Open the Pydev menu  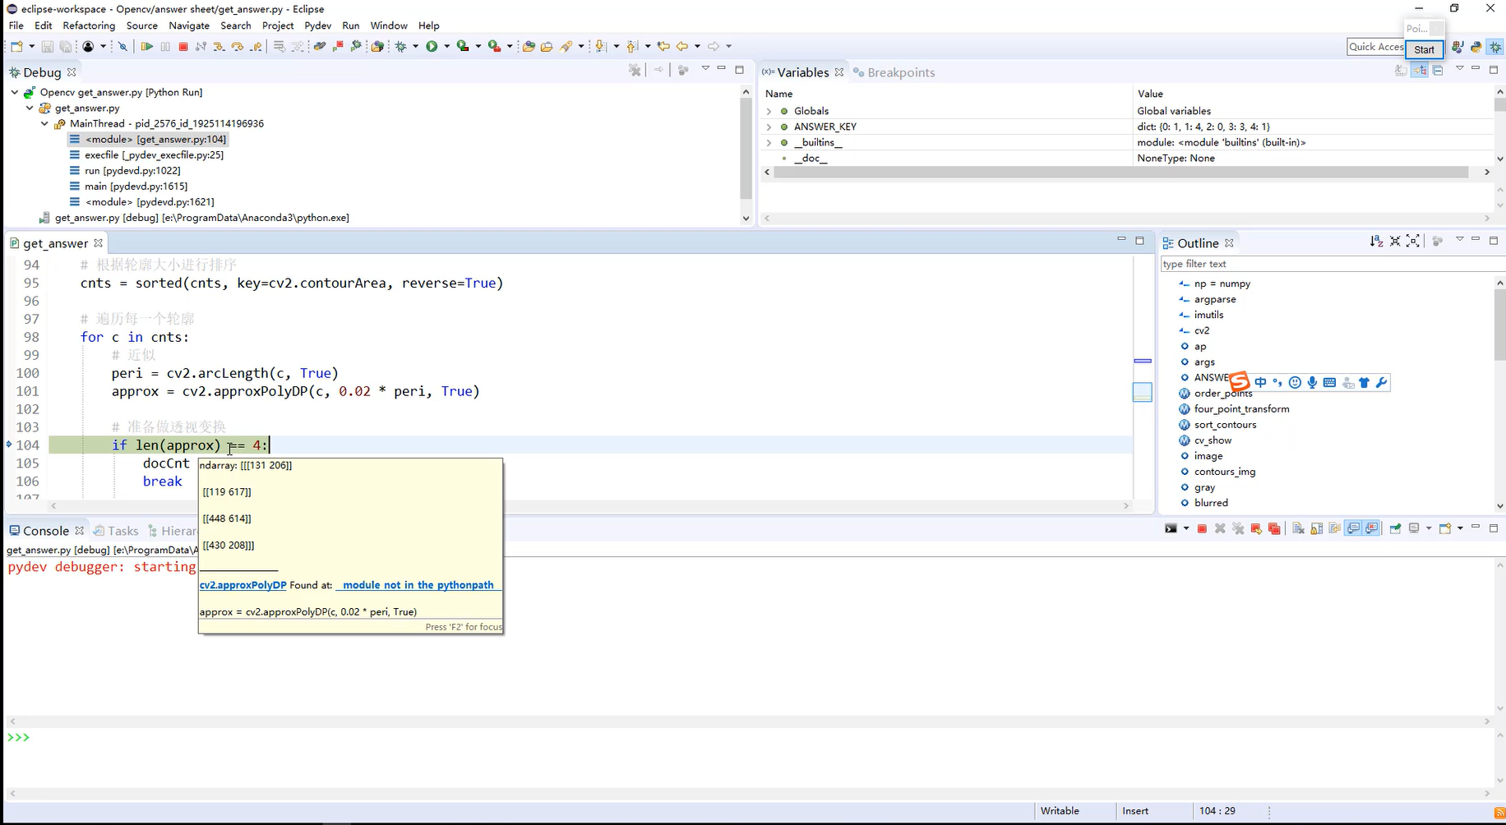317,25
